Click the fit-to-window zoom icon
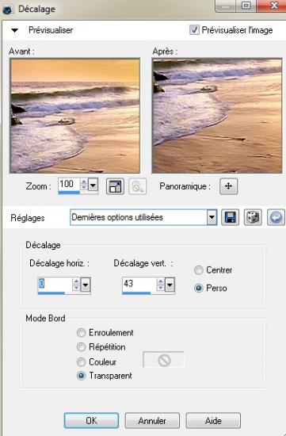Image resolution: width=286 pixels, height=436 pixels. pyautogui.click(x=115, y=186)
